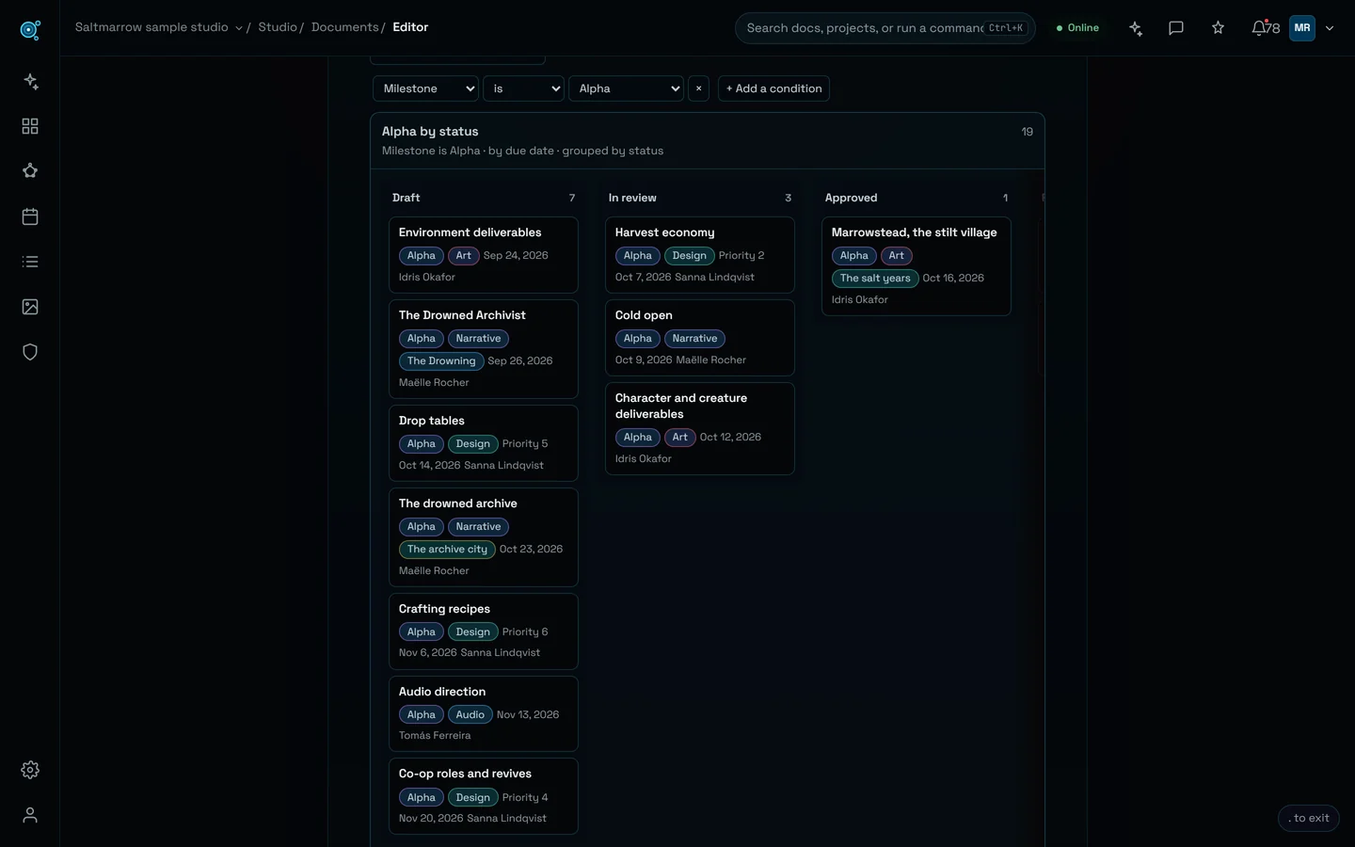
Task: Open the Marrowstead, the stilt village card
Action: (917, 266)
